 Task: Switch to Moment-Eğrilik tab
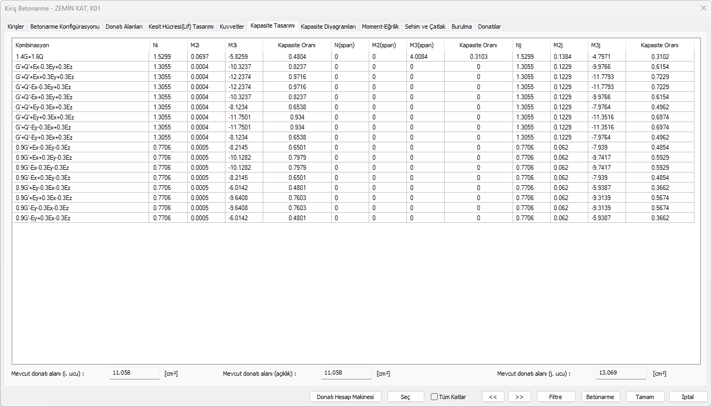380,27
